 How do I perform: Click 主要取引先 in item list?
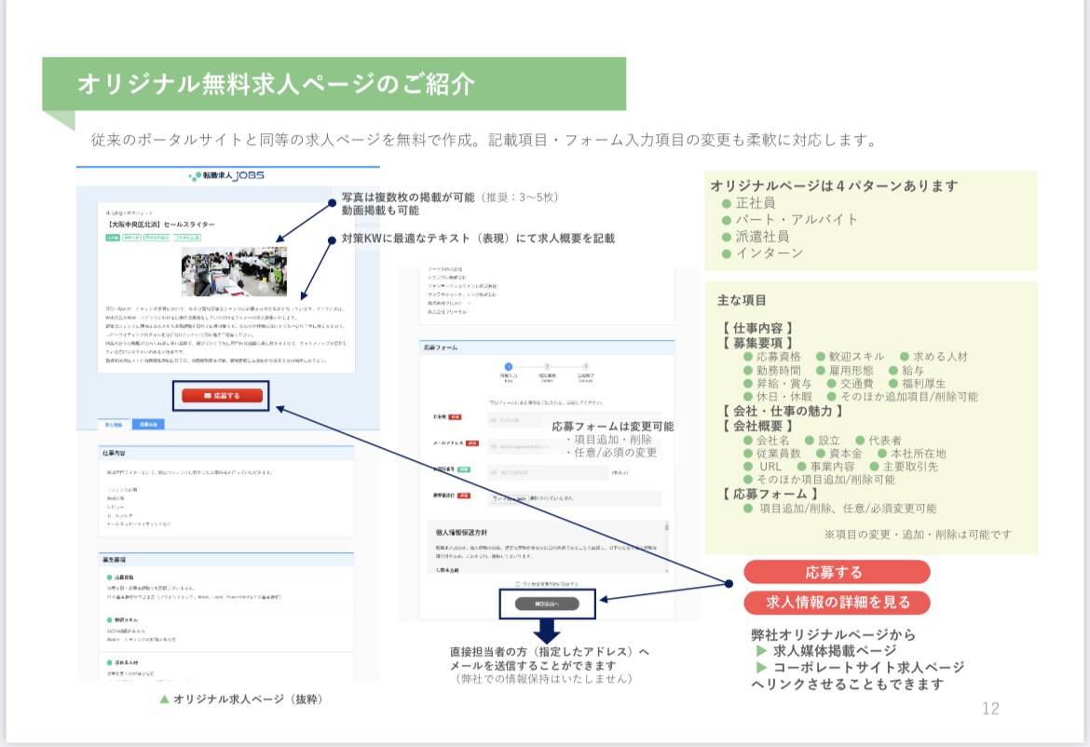pyautogui.click(x=910, y=467)
